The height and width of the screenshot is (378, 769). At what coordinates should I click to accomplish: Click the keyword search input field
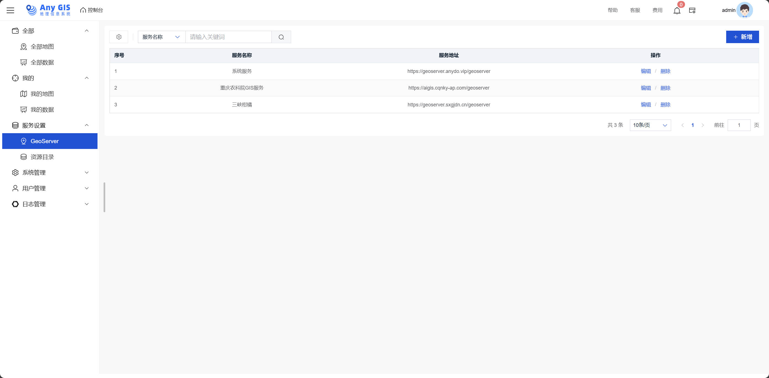pos(228,37)
